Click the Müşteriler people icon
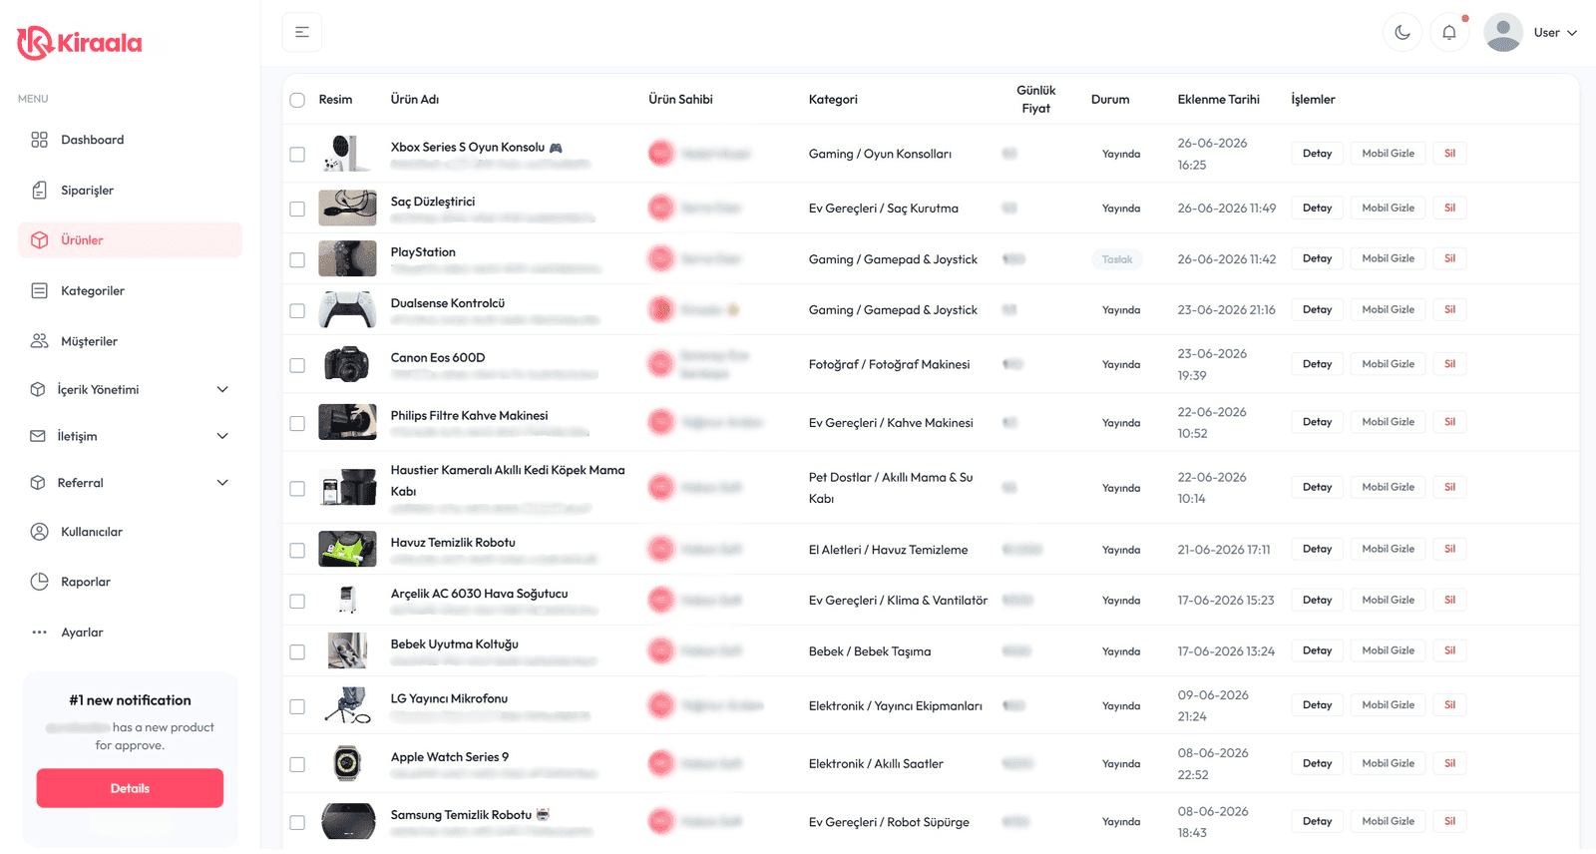 click(39, 341)
